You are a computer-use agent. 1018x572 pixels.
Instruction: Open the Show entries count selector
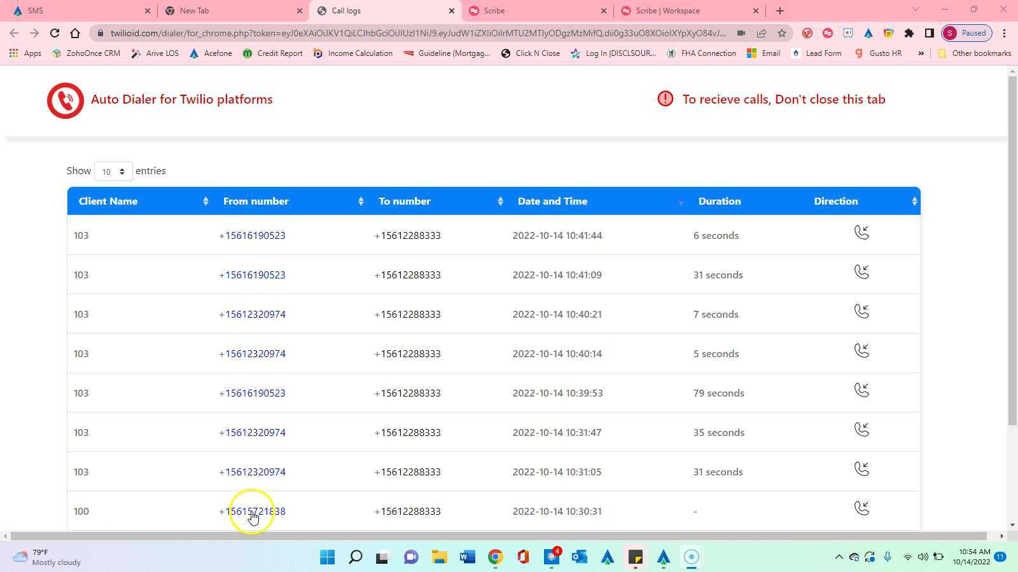[x=113, y=171]
